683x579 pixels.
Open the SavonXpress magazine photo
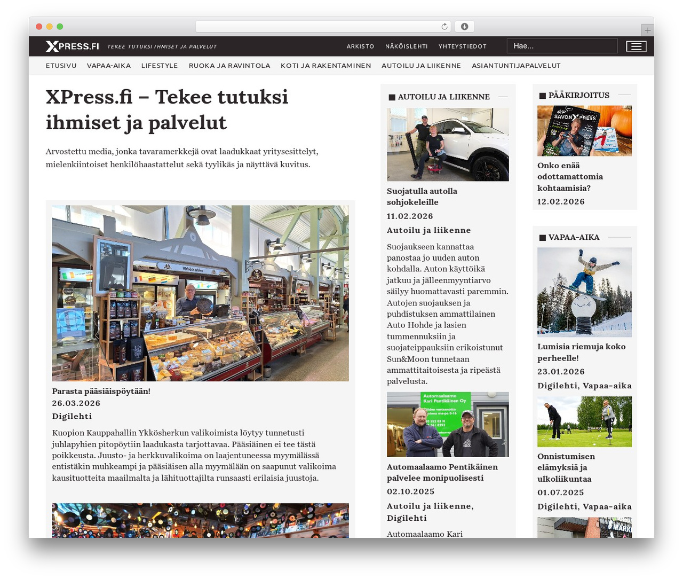[585, 131]
